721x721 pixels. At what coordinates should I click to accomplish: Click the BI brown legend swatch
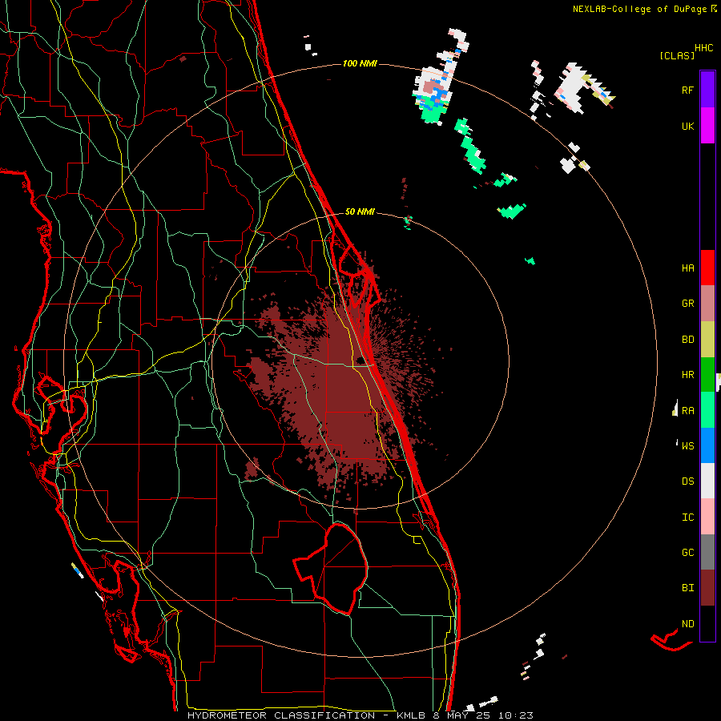707,588
